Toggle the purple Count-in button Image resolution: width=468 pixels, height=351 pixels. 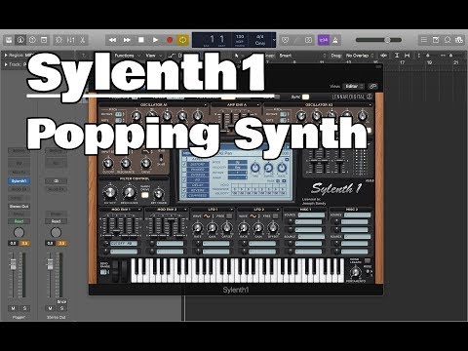(323, 40)
